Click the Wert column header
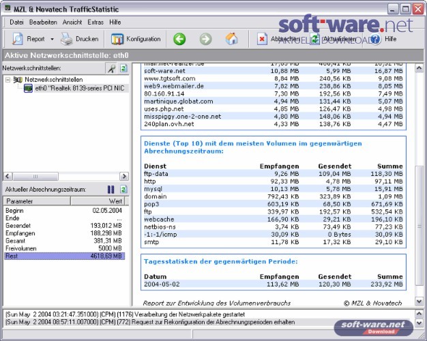427x341 pixels. point(98,201)
